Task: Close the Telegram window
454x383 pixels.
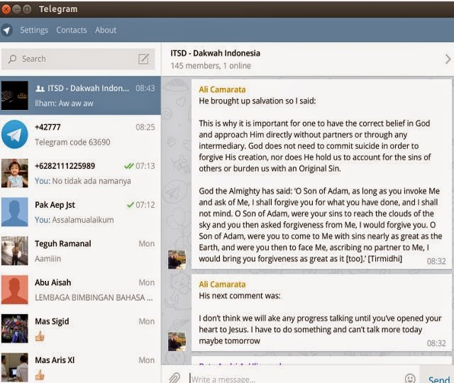Action: [x=6, y=9]
